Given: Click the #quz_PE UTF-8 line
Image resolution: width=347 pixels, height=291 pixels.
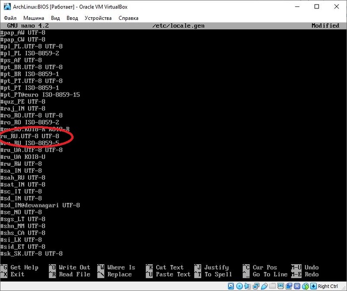Looking at the screenshot, I should (x=23, y=101).
